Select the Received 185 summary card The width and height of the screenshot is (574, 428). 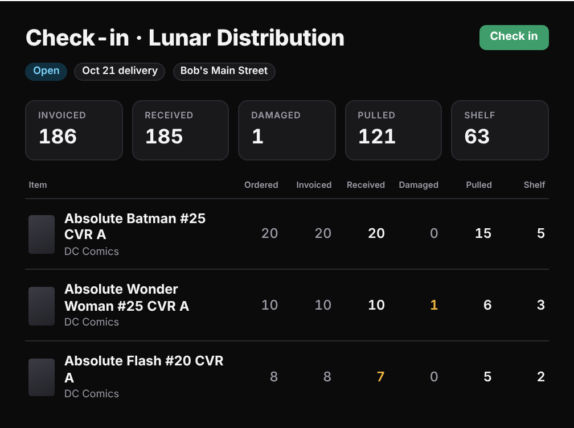pos(181,130)
